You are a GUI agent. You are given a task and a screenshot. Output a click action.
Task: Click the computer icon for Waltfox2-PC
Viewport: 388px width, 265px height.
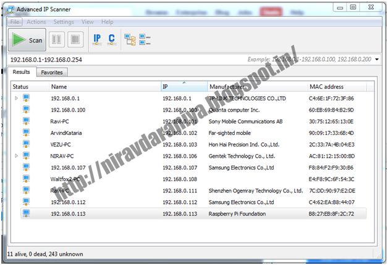pyautogui.click(x=26, y=179)
